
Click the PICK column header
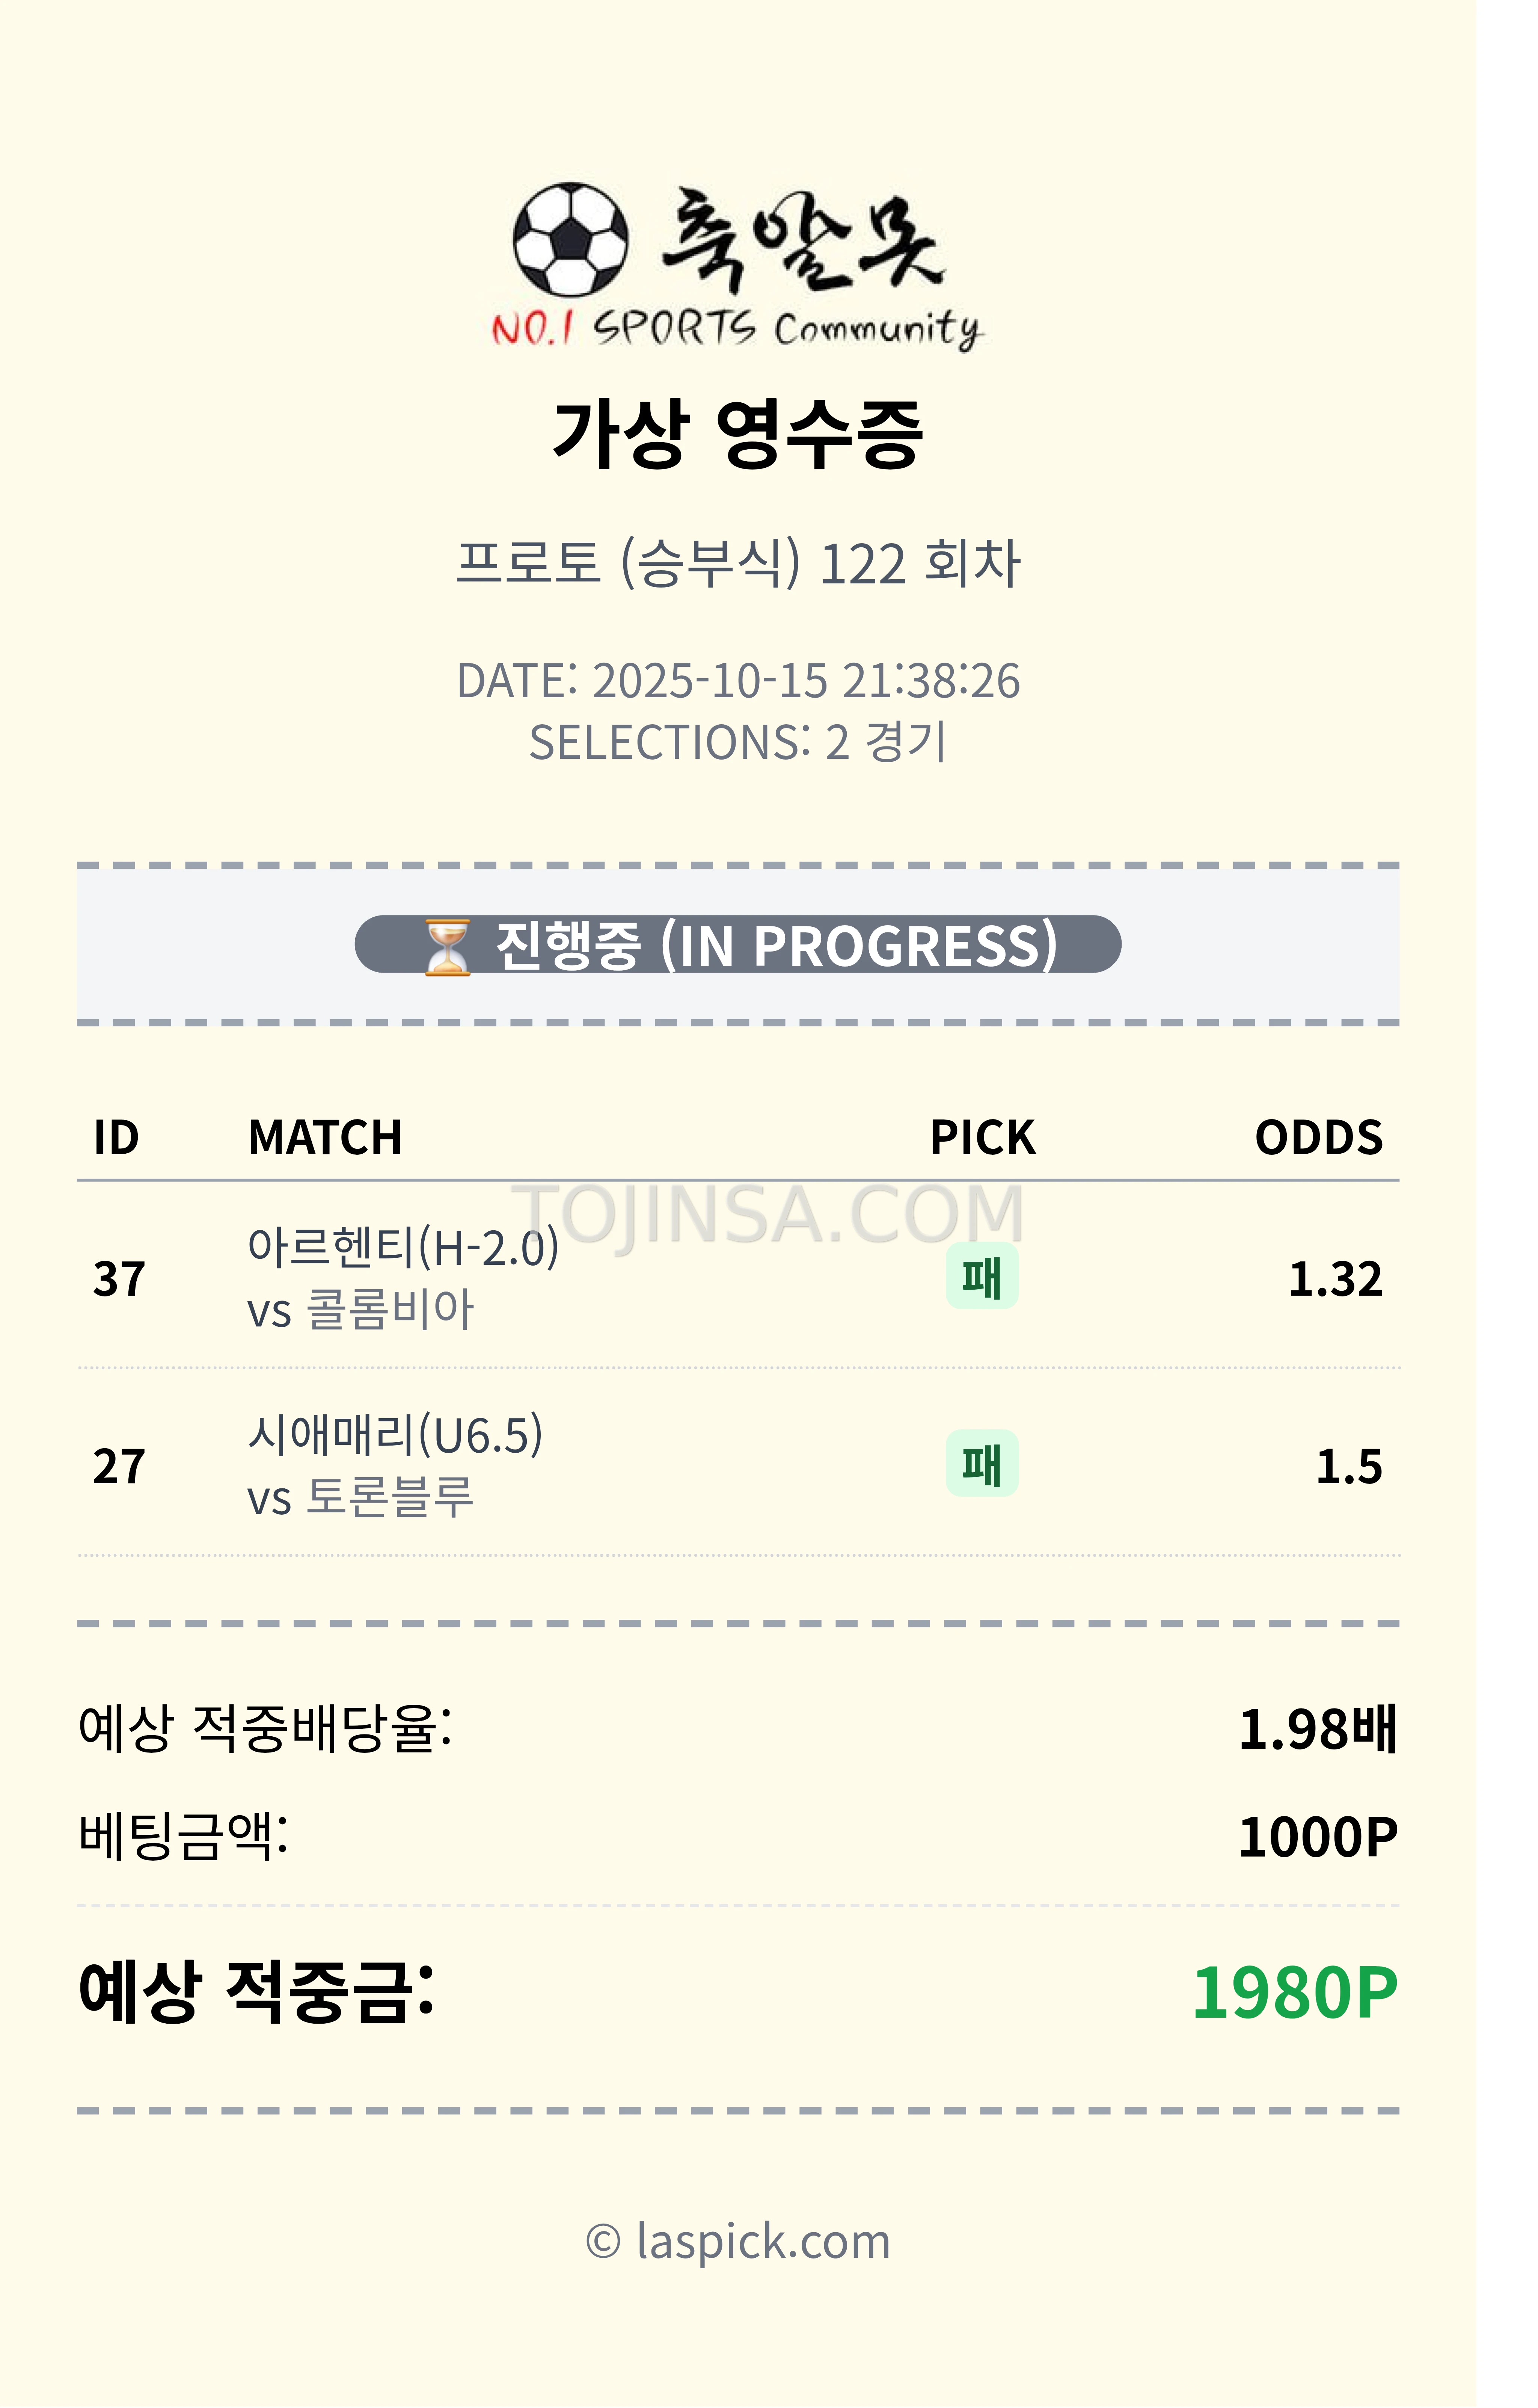point(982,1137)
